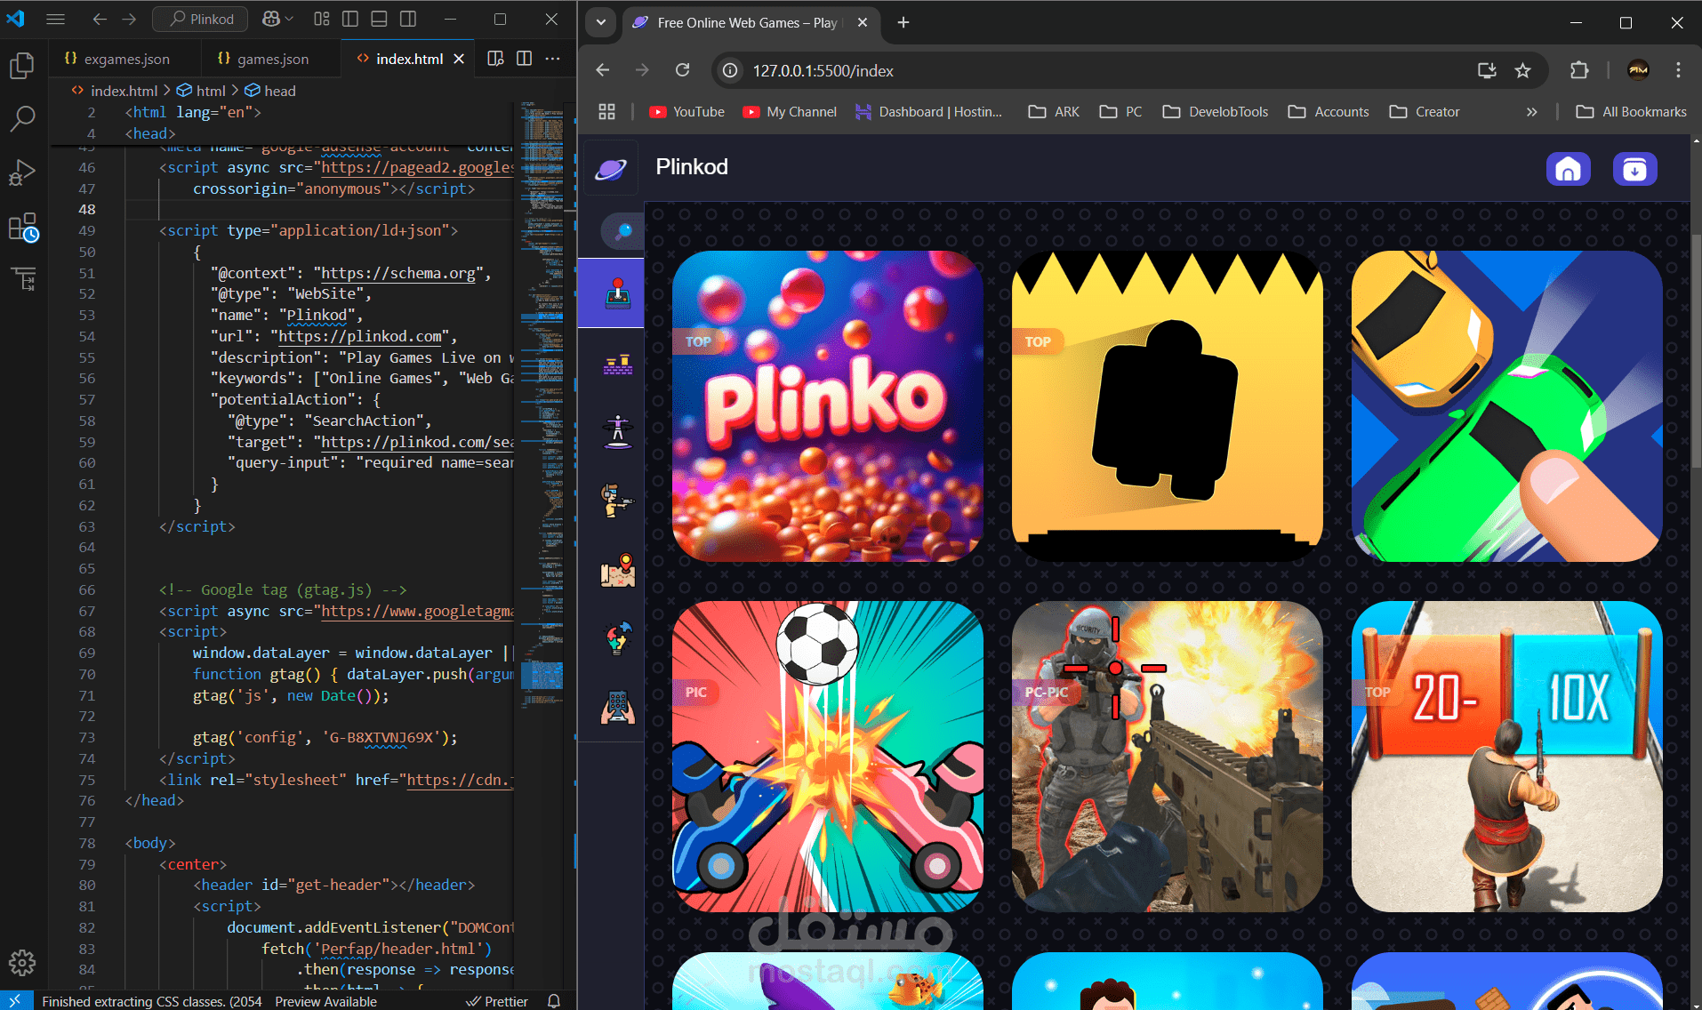Click the head breadcrumb item
The height and width of the screenshot is (1010, 1702).
(270, 91)
